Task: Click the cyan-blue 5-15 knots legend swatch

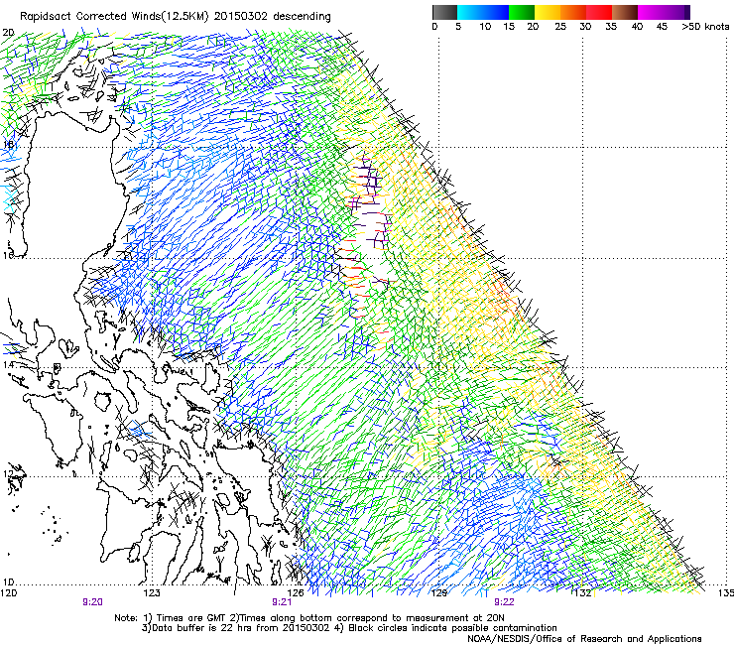Action: click(x=483, y=12)
